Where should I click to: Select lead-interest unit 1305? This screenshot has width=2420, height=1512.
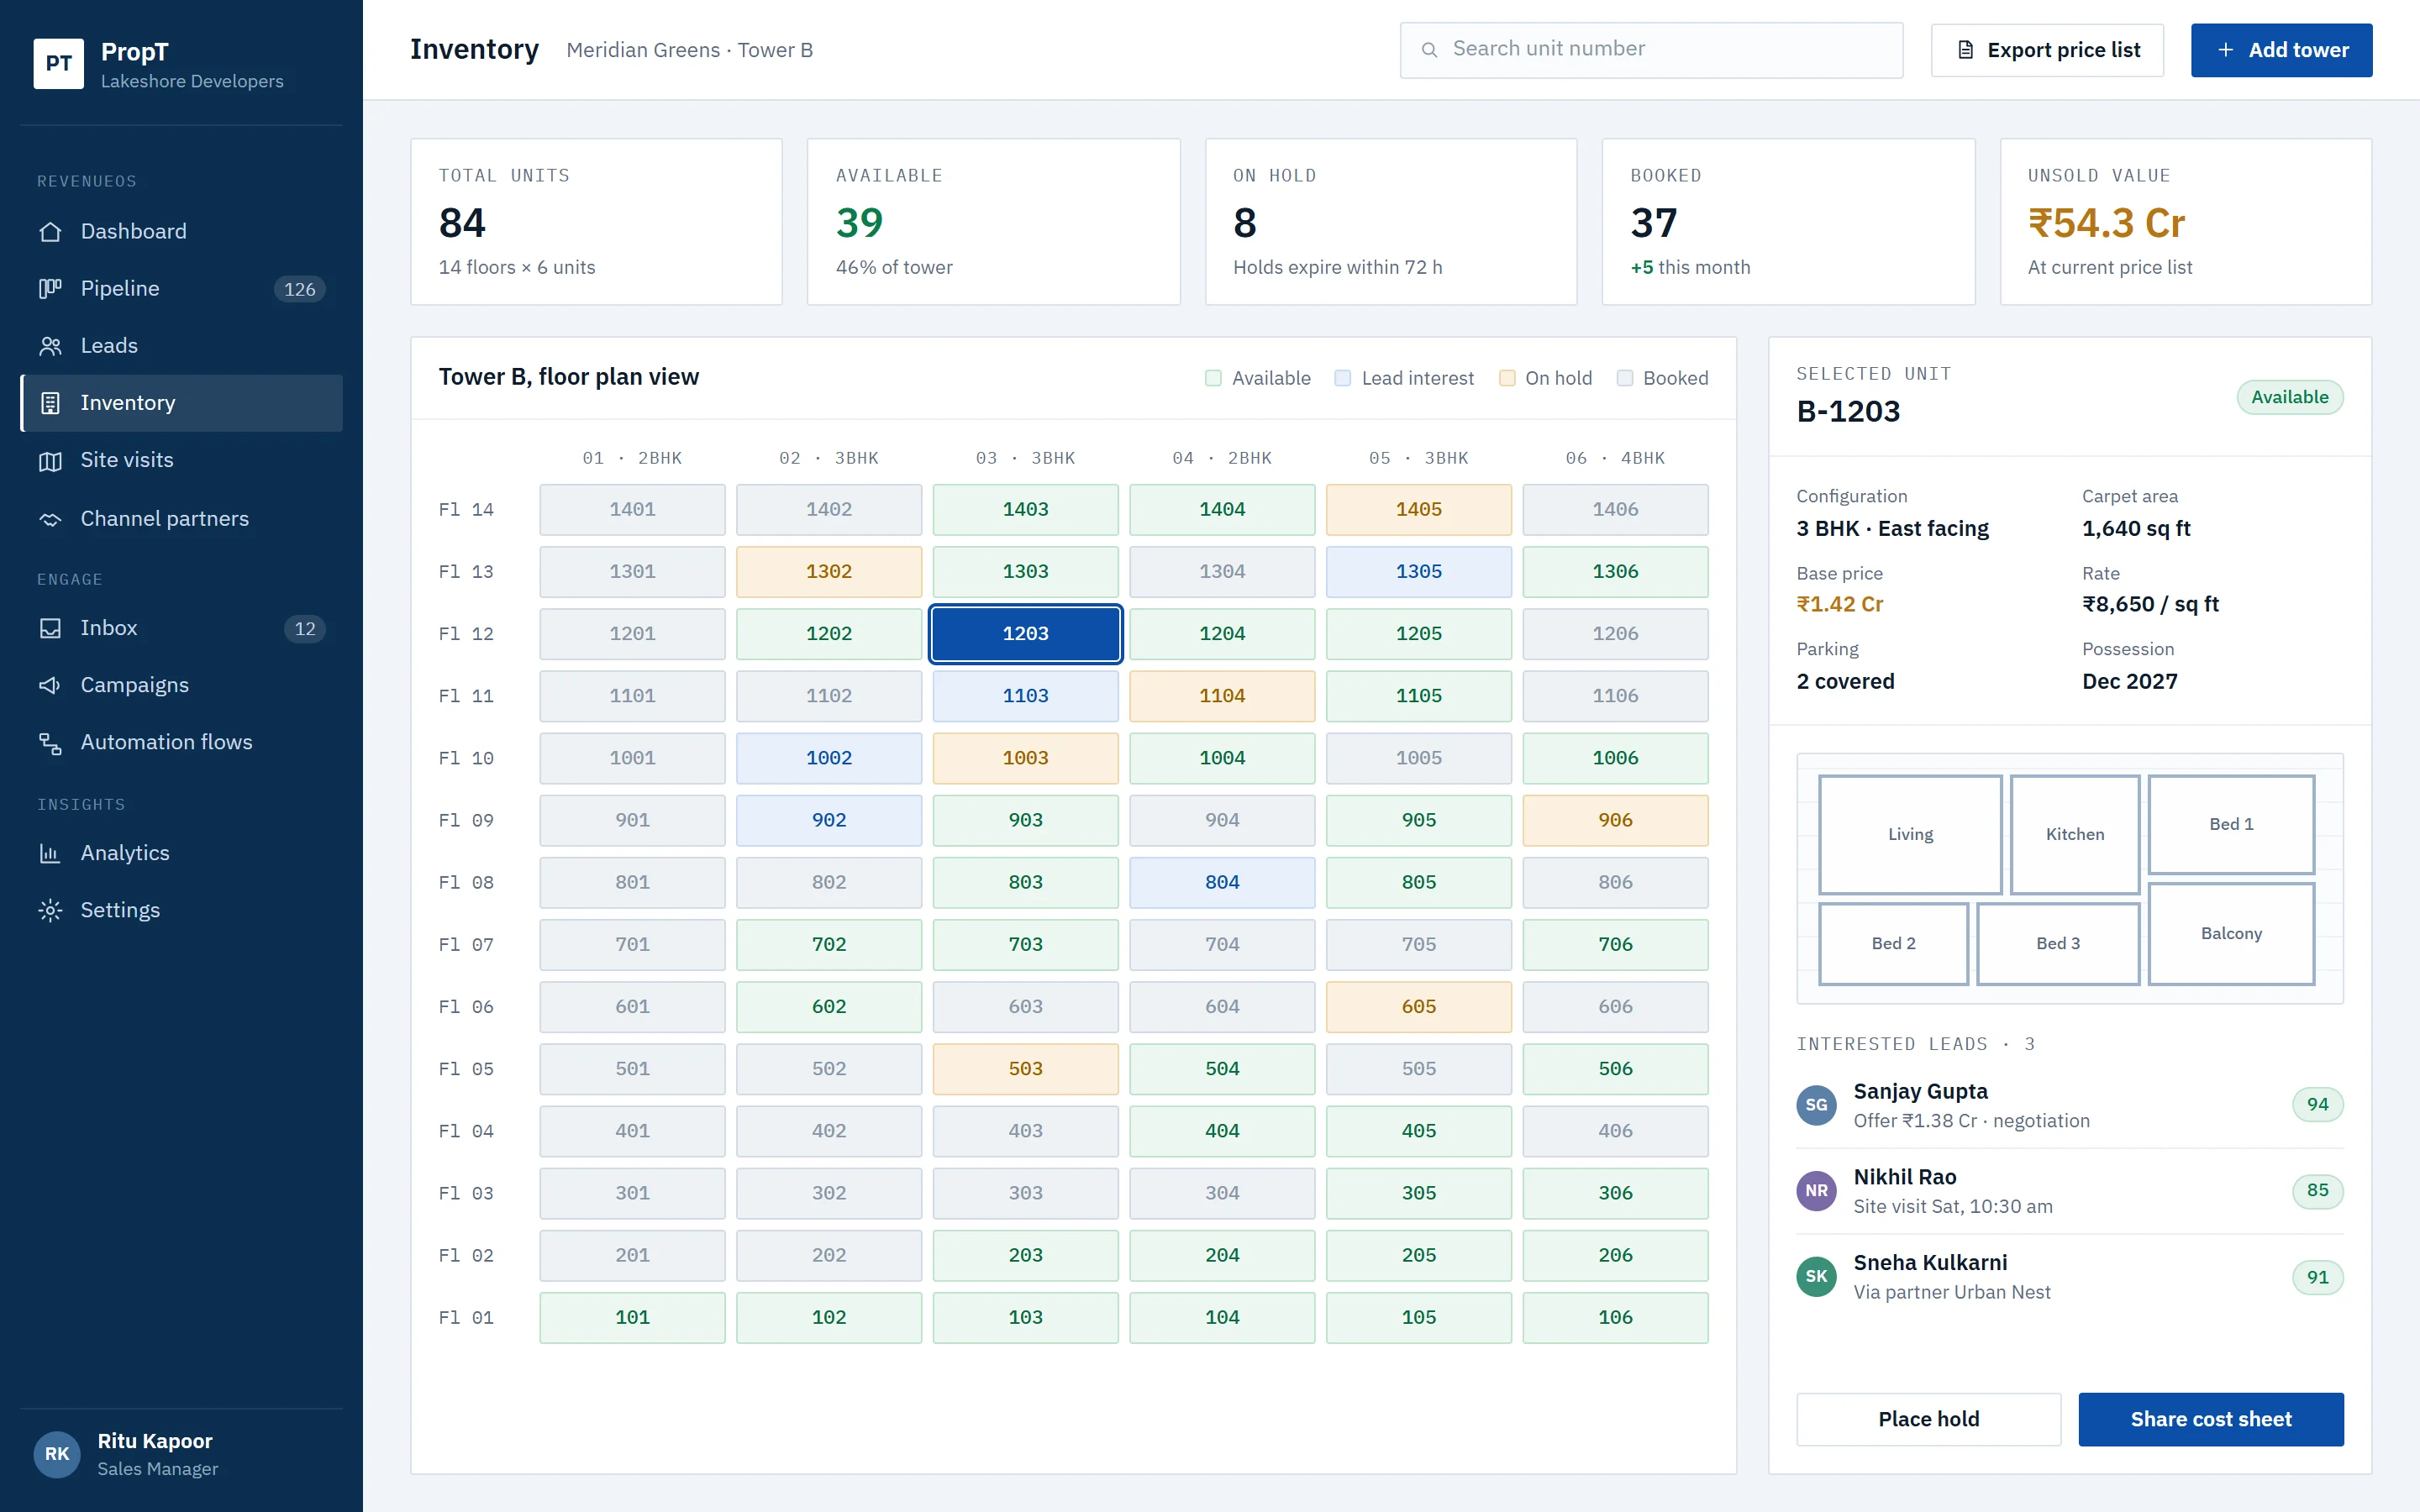pos(1418,572)
